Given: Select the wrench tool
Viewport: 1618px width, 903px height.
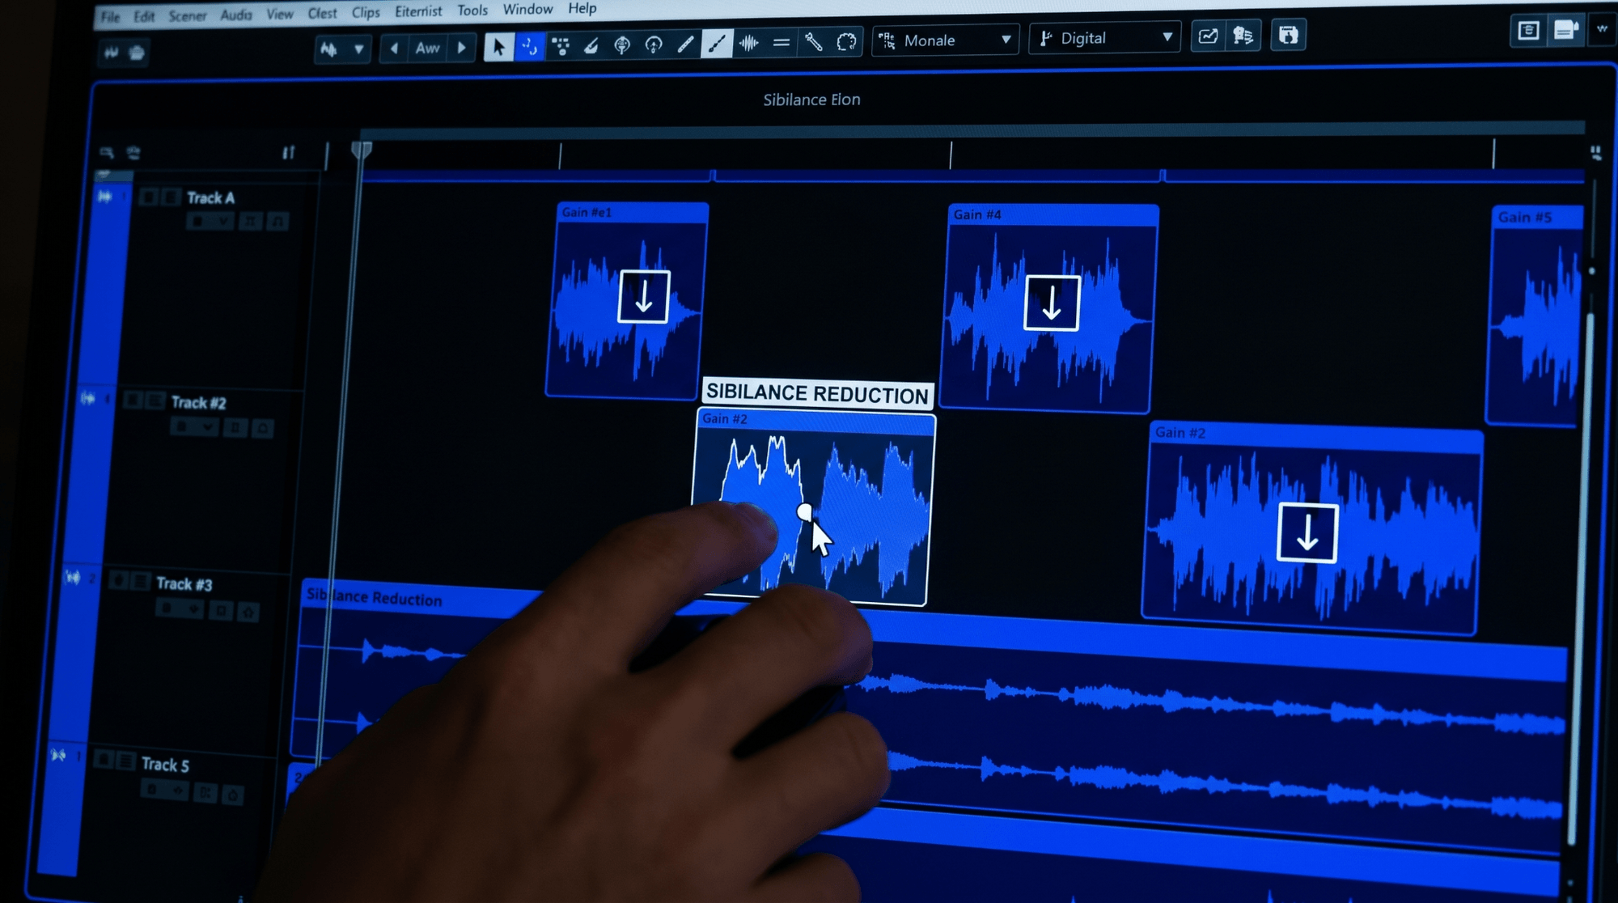Looking at the screenshot, I should 813,42.
